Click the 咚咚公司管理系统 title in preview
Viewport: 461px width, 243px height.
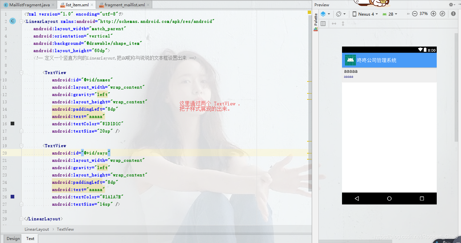coord(377,60)
